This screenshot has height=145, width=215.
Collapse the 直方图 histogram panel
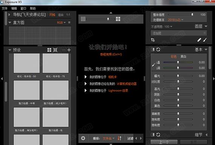pyautogui.click(x=9, y=22)
